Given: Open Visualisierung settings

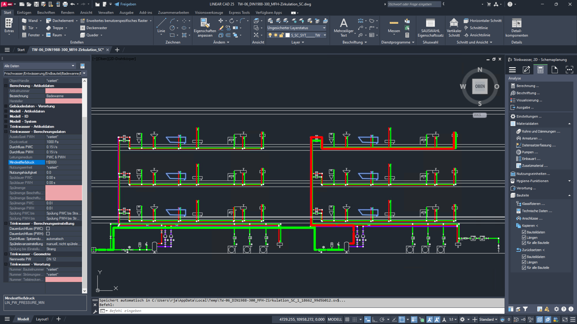Looking at the screenshot, I should point(529,100).
